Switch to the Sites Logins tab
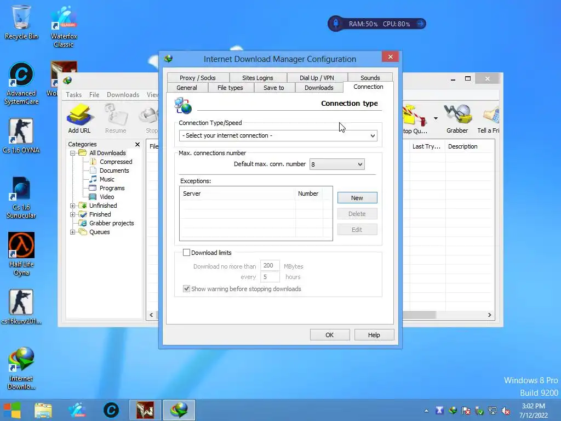Image resolution: width=561 pixels, height=421 pixels. 257,78
